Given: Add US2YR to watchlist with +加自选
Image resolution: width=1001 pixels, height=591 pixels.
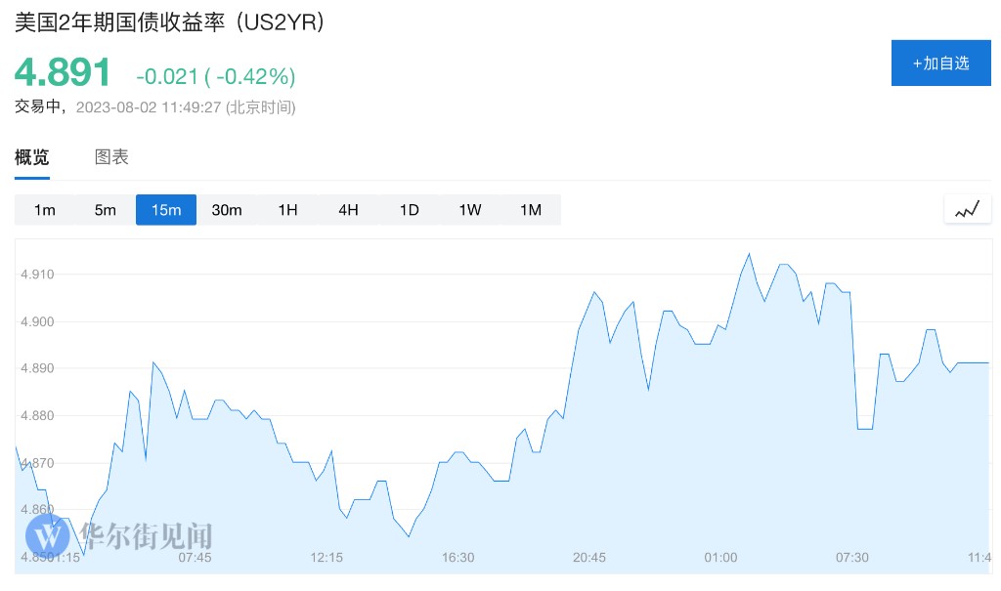Looking at the screenshot, I should 940,63.
